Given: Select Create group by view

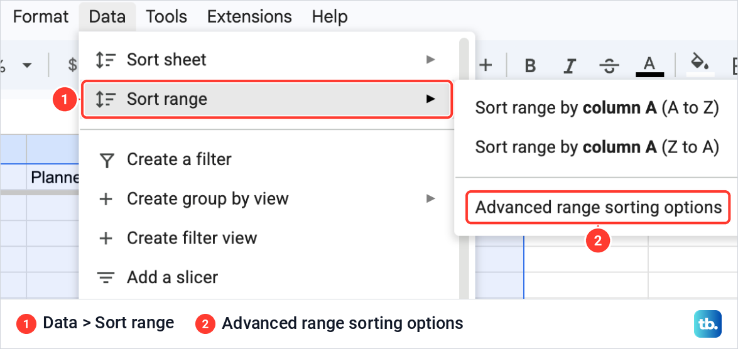Looking at the screenshot, I should click(268, 198).
